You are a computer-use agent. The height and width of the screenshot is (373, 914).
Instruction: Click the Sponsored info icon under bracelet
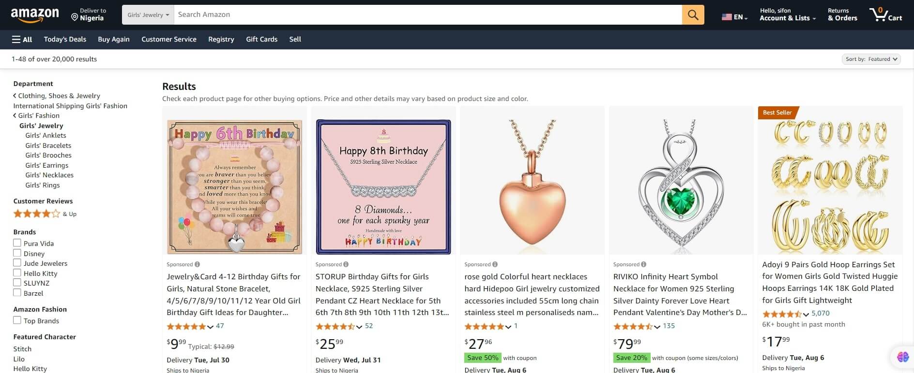(x=197, y=264)
